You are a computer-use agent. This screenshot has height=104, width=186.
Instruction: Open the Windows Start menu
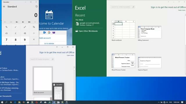tap(2, 102)
